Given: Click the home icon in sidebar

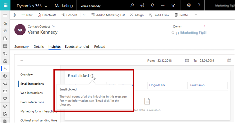Looking at the screenshot, I should tap(5, 23).
